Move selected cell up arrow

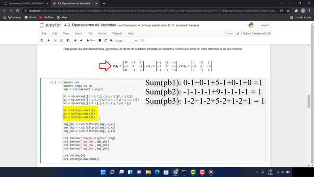click(75, 40)
